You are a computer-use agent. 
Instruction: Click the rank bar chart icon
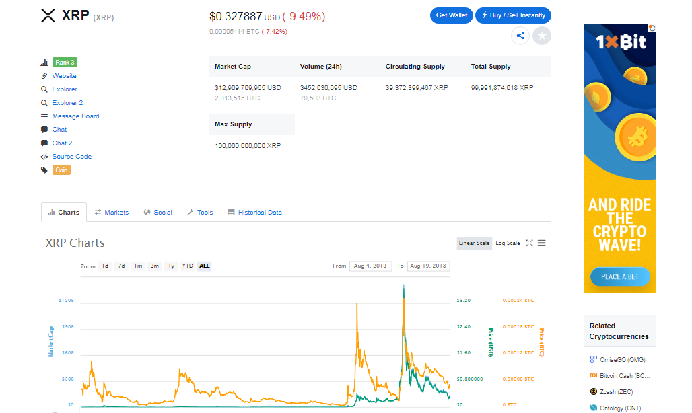(x=44, y=63)
